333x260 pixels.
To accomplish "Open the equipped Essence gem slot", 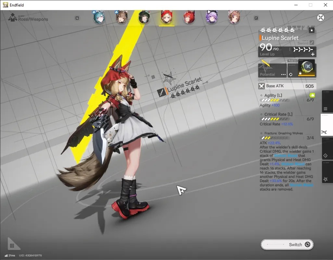I will point(307,68).
